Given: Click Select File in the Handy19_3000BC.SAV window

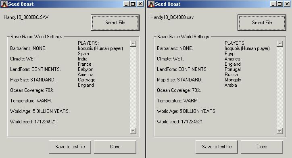Looking at the screenshot, I should pos(115,23).
